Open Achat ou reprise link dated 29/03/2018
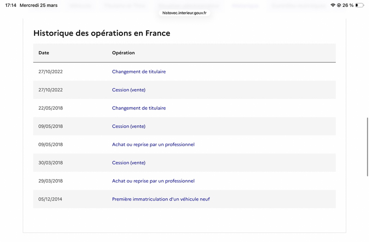Screen dimensions: 369x242 [x=153, y=181]
